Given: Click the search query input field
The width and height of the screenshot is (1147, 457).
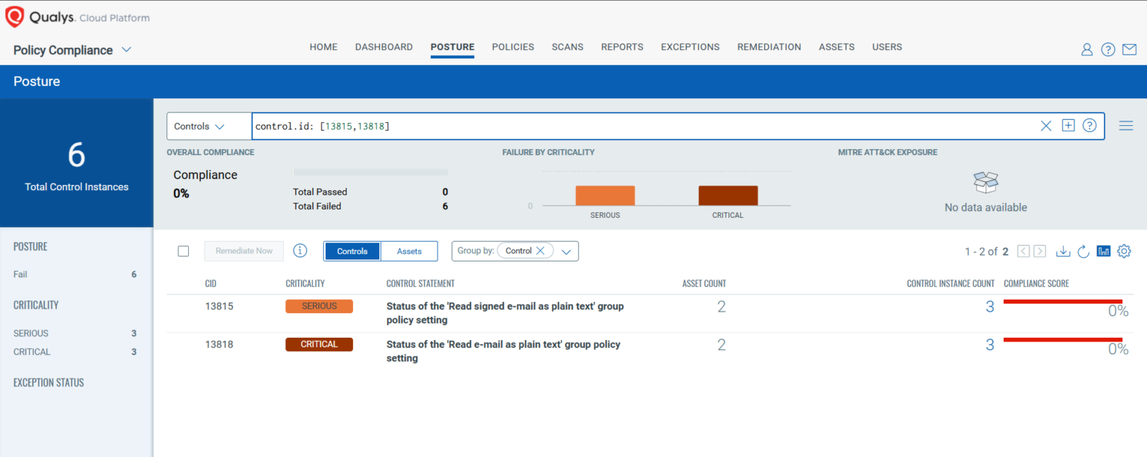Looking at the screenshot, I should point(646,126).
